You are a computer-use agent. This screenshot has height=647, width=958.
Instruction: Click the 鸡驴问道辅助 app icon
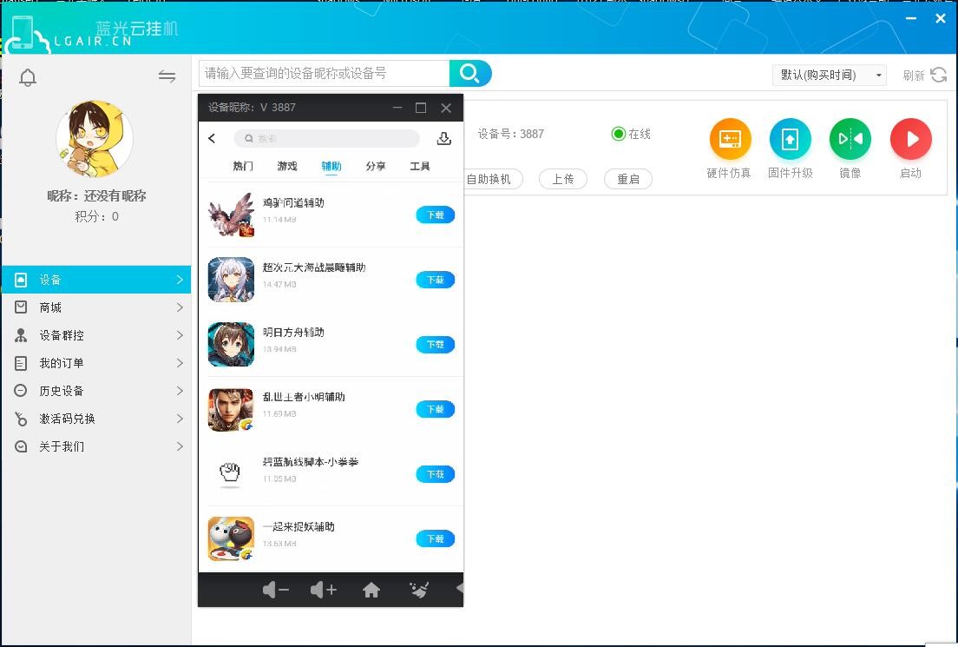click(x=231, y=215)
